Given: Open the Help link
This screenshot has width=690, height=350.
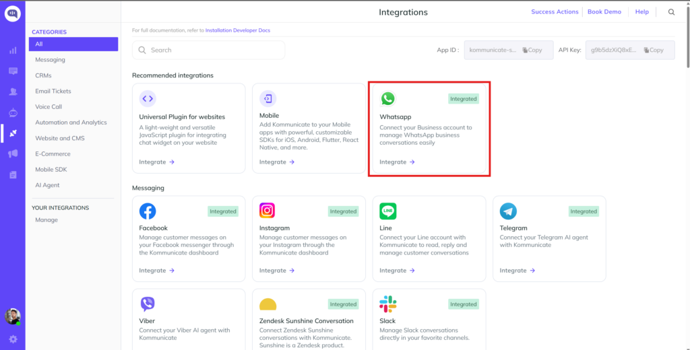Looking at the screenshot, I should click(x=641, y=12).
